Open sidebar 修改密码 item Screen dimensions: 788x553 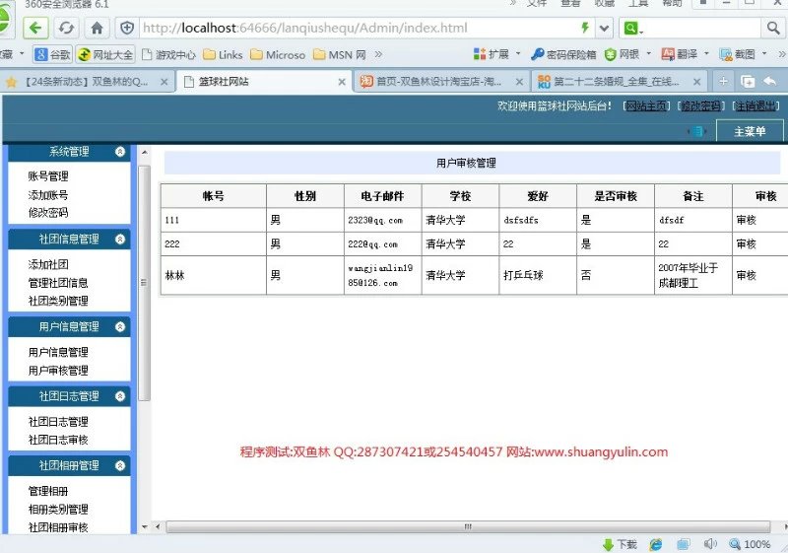point(48,213)
